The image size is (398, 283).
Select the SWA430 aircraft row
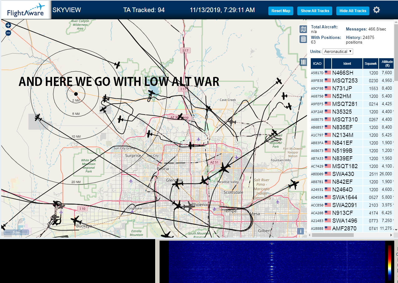click(x=352, y=174)
